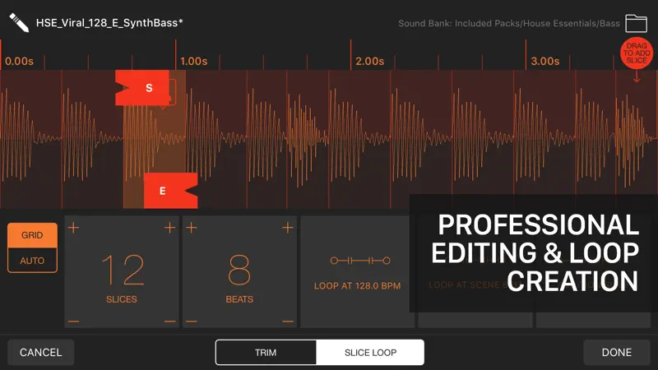Decrease beats with bottom-right minus
The height and width of the screenshot is (370, 658).
[287, 321]
